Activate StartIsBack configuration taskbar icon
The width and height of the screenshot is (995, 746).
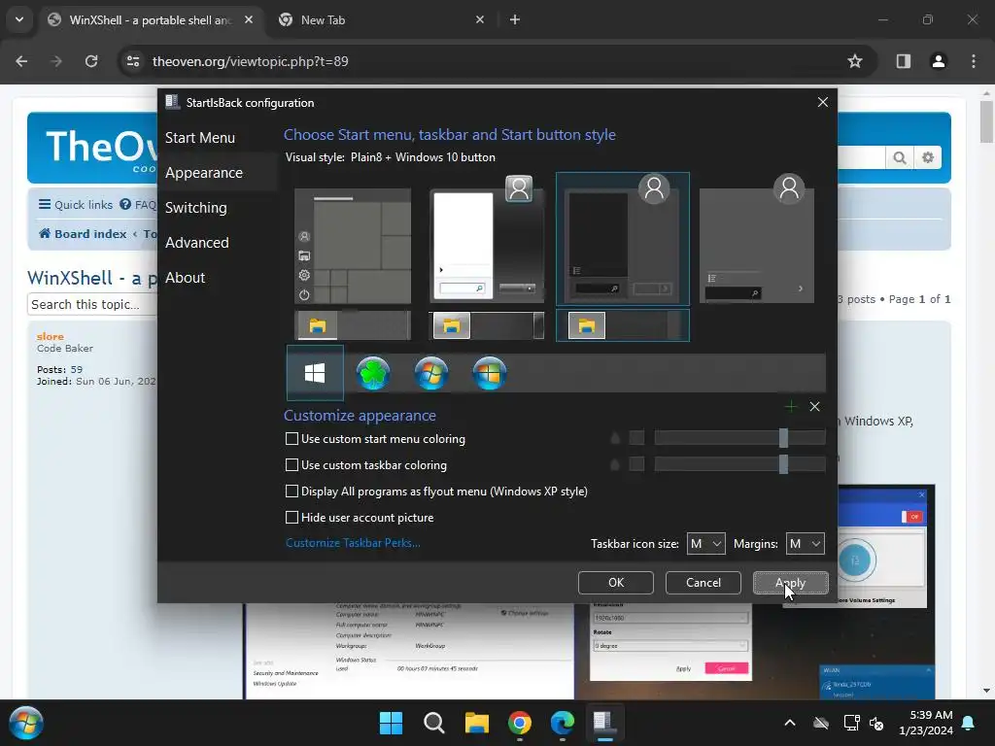click(x=604, y=723)
